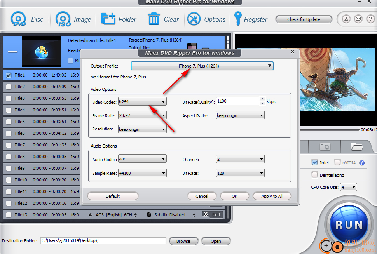Open the help question mark icon
Viewport: 377px width, 254px height.
pos(370,19)
